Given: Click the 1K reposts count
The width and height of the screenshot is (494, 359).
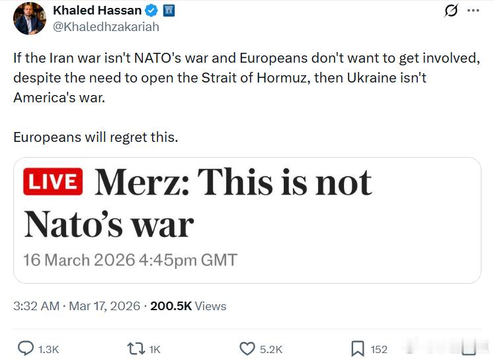Looking at the screenshot, I should 153,349.
